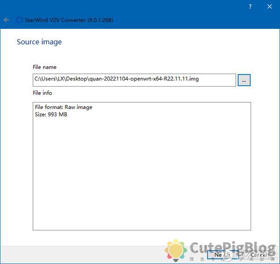Click inside the File info box
The width and height of the screenshot is (280, 264).
click(142, 166)
